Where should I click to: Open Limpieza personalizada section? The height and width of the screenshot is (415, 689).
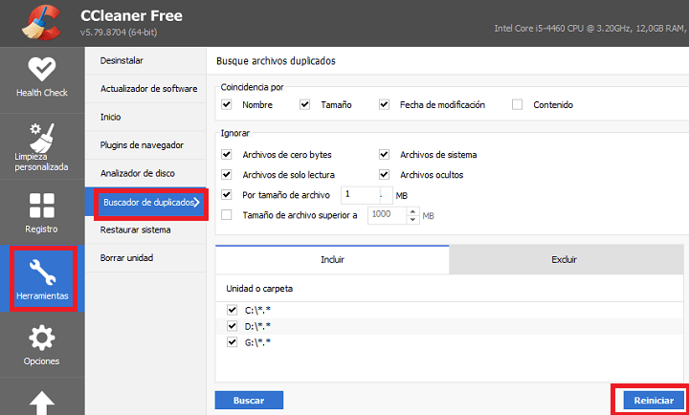[42, 146]
